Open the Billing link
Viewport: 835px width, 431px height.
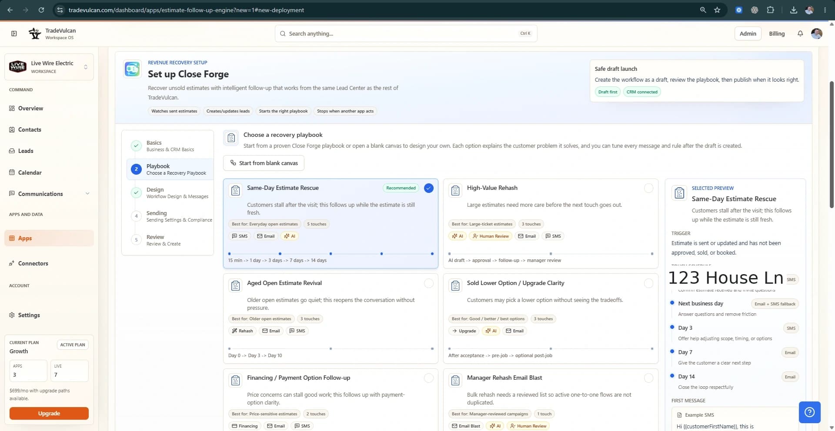[777, 33]
